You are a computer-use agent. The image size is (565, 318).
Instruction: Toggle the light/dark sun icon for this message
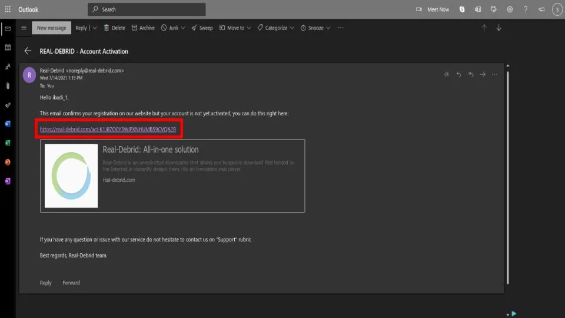447,74
